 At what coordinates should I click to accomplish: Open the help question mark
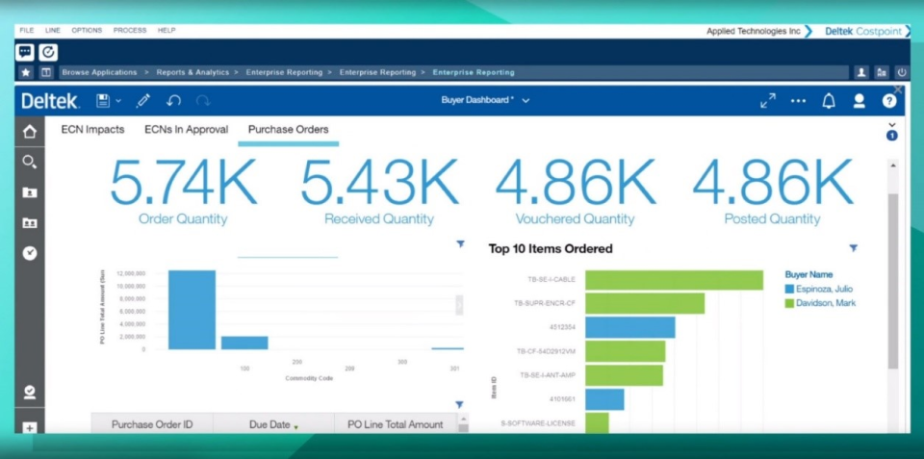pos(889,101)
